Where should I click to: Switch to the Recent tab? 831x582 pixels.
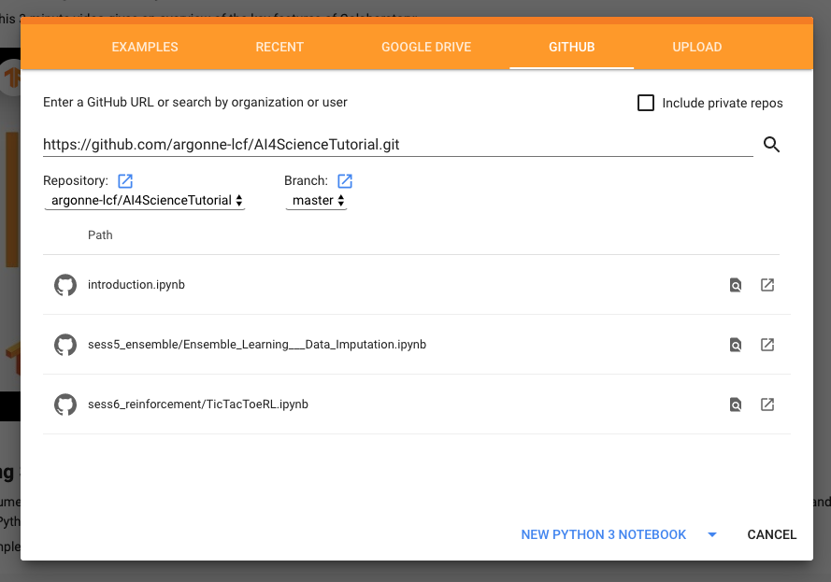(279, 47)
